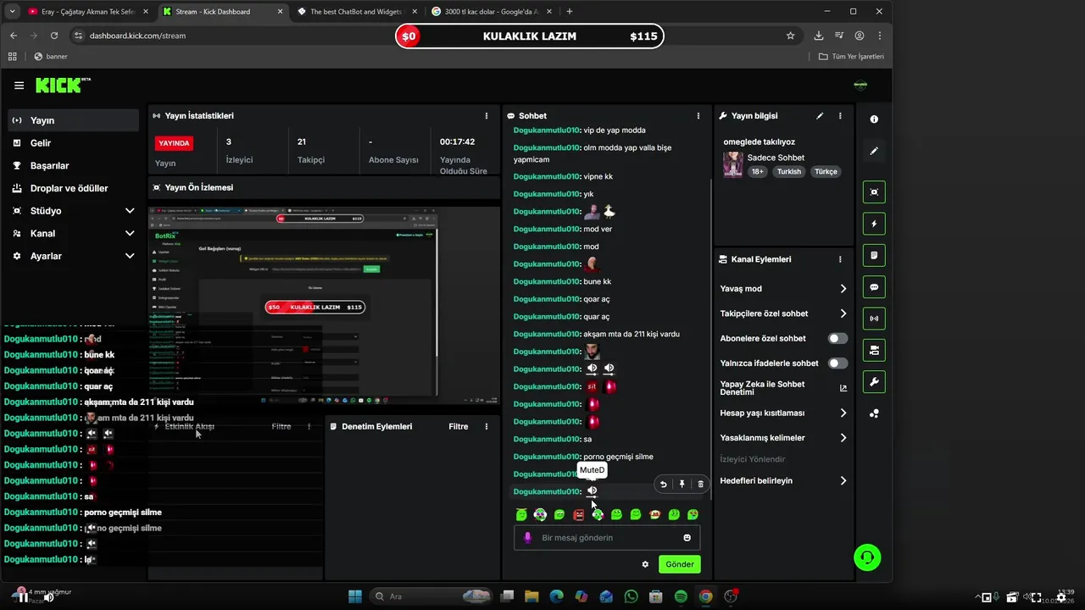Open Denetim Eylemleri three-dot menu

pos(486,426)
